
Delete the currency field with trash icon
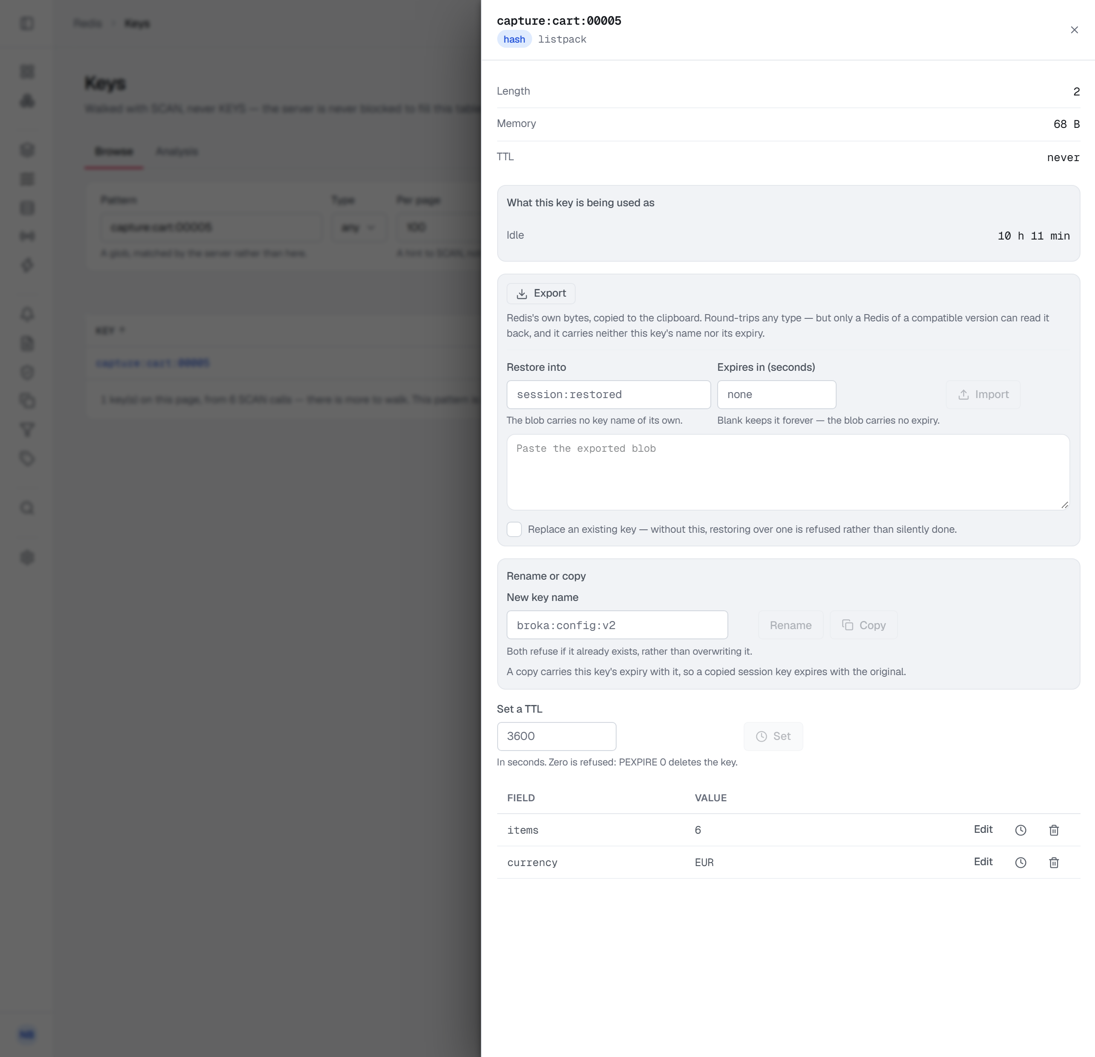[1054, 863]
